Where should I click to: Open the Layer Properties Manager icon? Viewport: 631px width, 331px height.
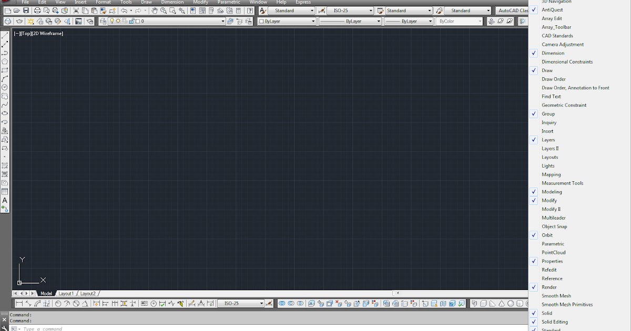click(103, 21)
